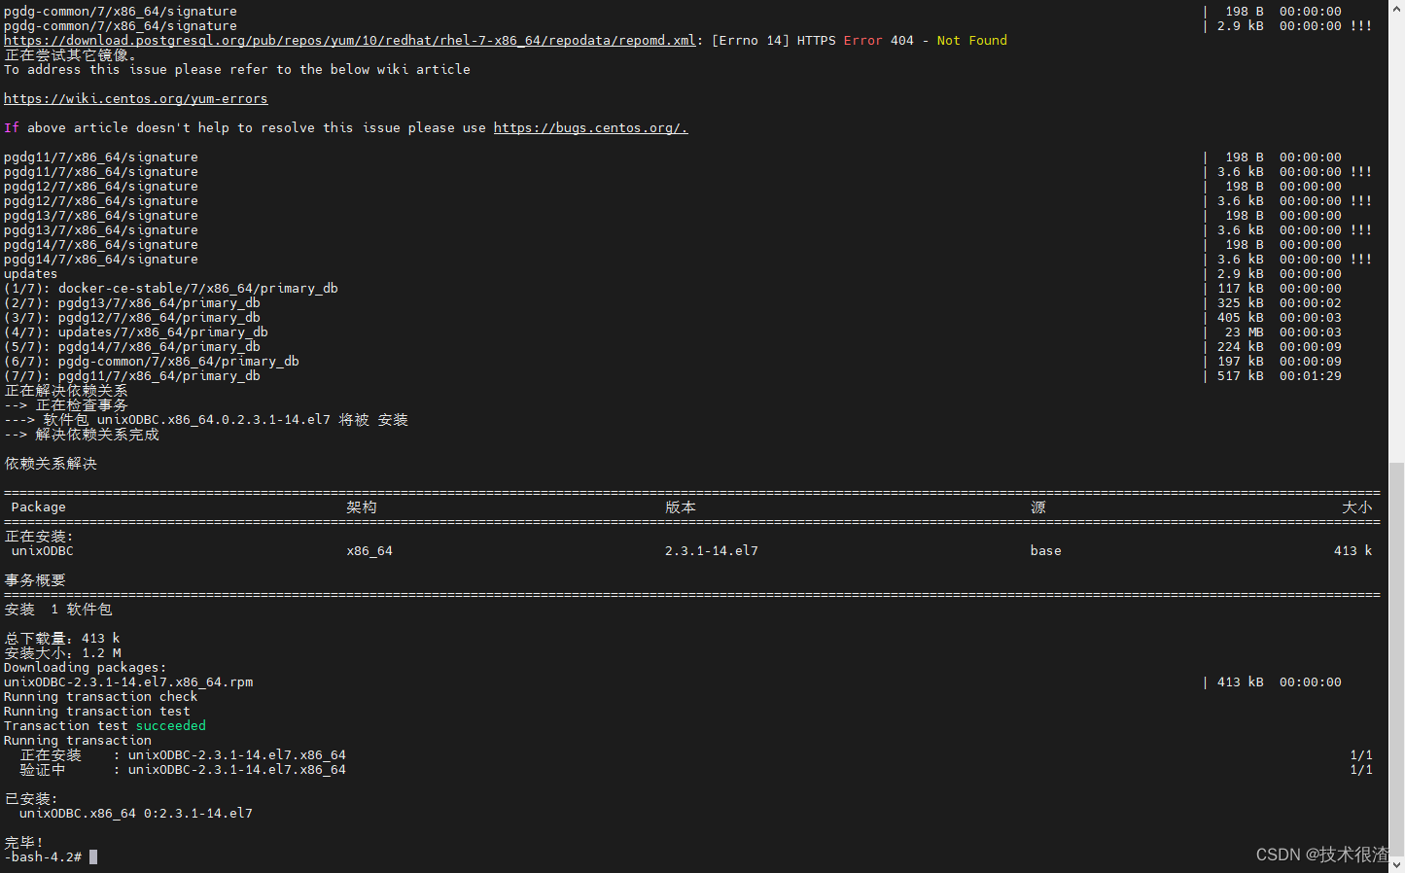Click the '总下载量: 413 k' line
This screenshot has height=873, width=1405.
[62, 639]
